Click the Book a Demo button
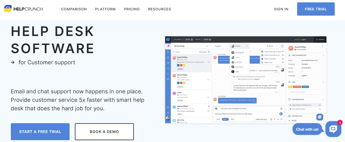Viewport: 345px width, 142px height. (104, 132)
